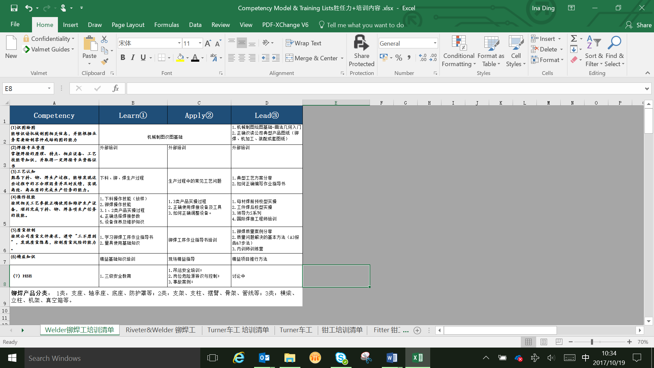The height and width of the screenshot is (368, 654).
Task: Click Page Layout view icon in status bar
Action: (x=544, y=342)
